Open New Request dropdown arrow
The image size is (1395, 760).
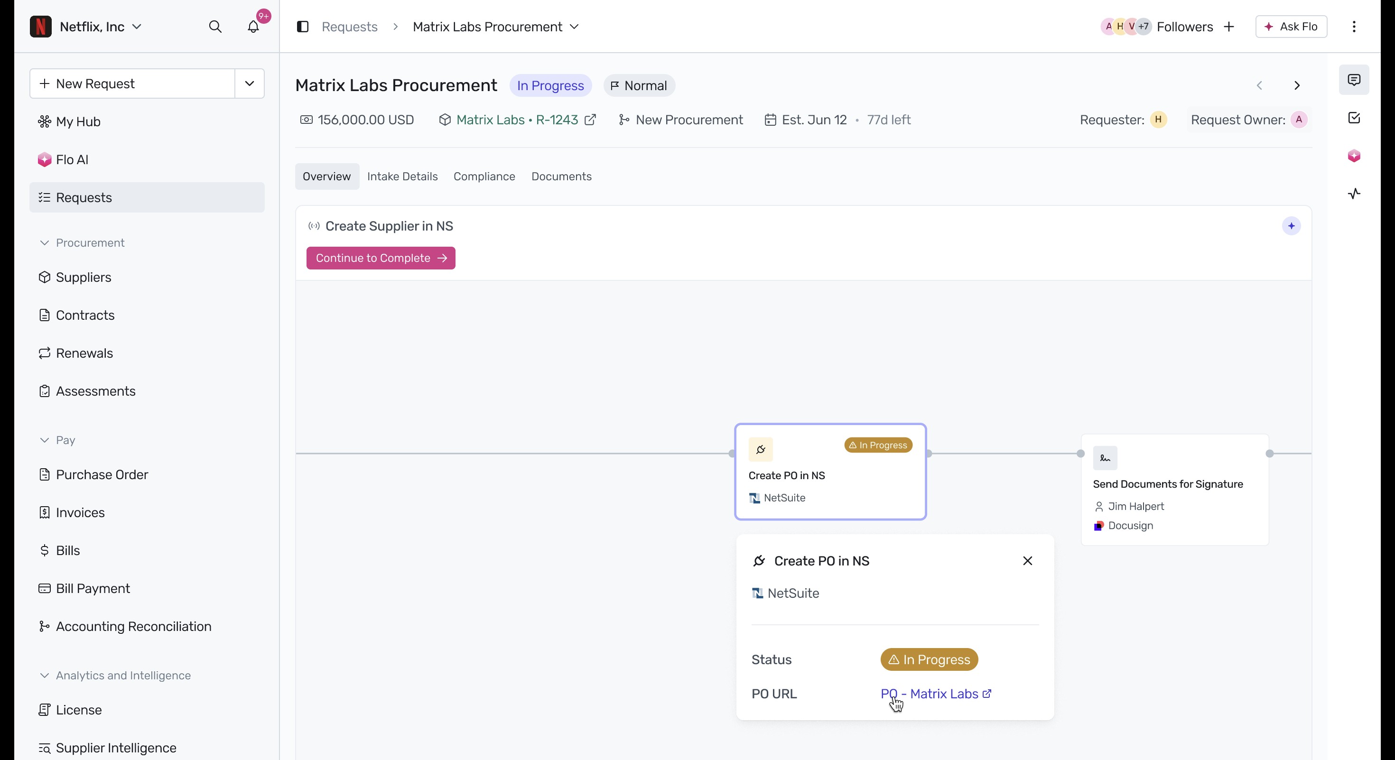(x=250, y=83)
